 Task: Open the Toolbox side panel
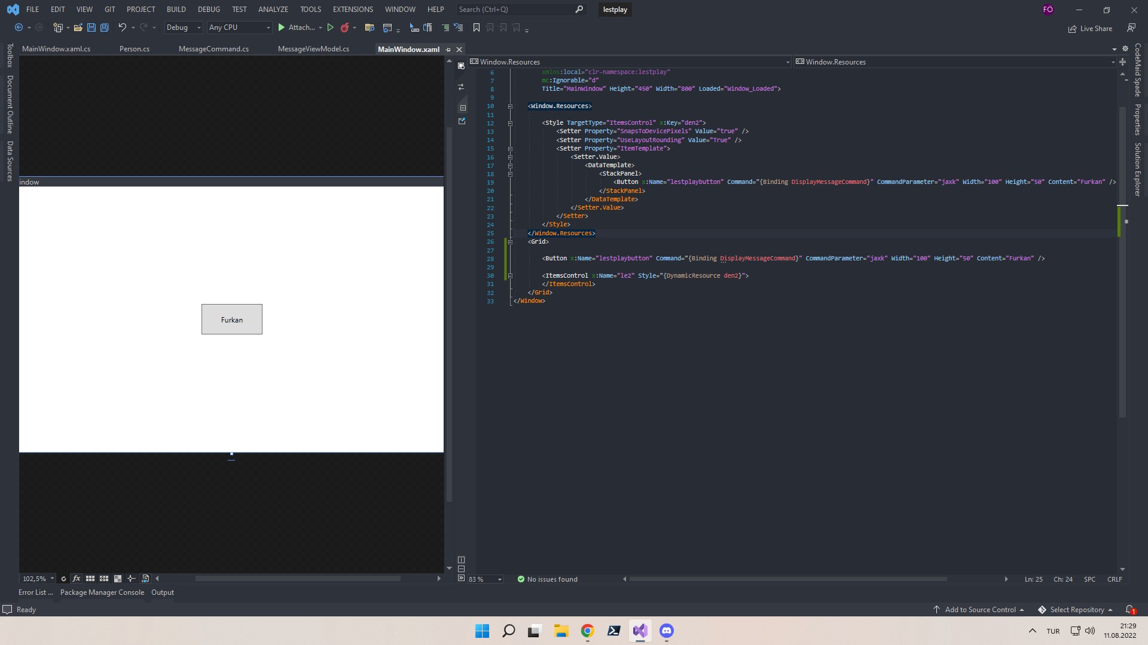click(x=10, y=55)
